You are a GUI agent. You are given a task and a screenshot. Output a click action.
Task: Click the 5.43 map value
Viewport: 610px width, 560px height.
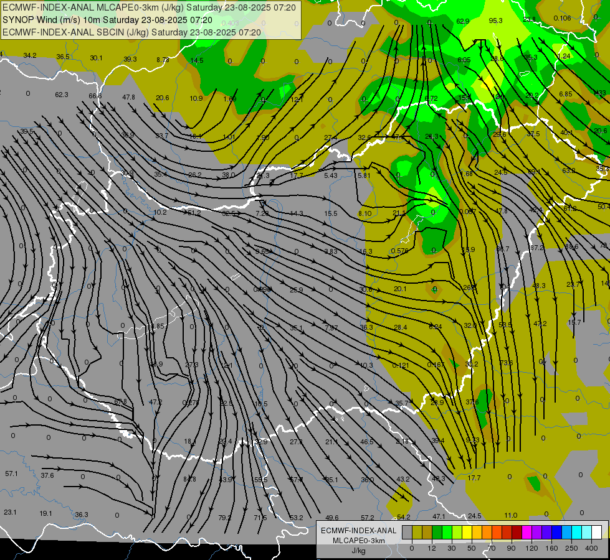331,175
